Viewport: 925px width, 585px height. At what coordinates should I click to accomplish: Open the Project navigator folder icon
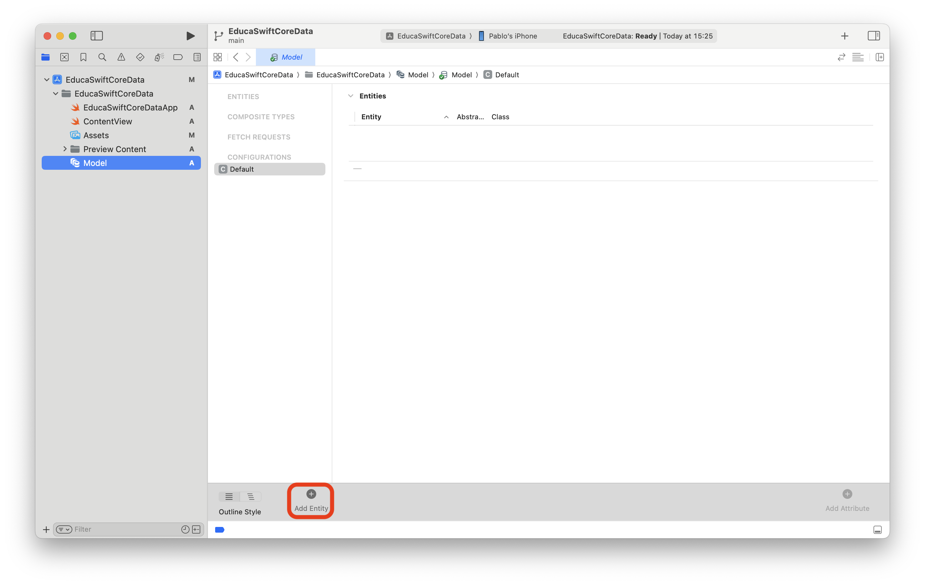pos(45,57)
